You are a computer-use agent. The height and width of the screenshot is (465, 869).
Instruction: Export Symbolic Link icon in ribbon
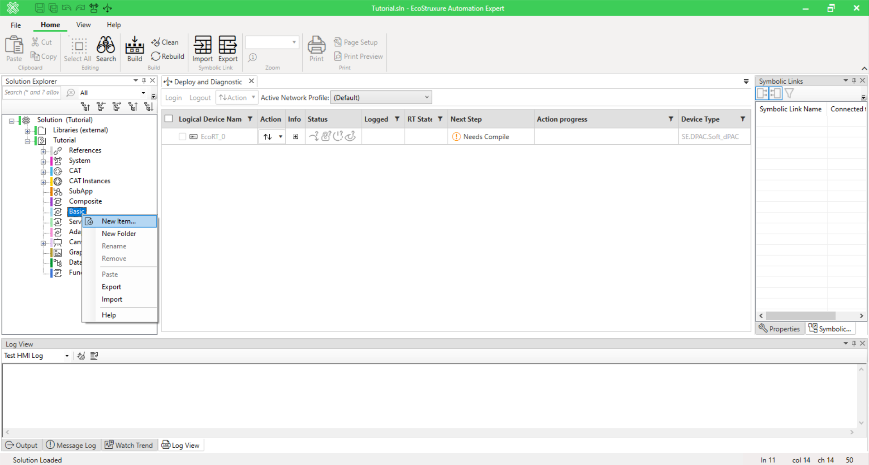[x=228, y=49]
